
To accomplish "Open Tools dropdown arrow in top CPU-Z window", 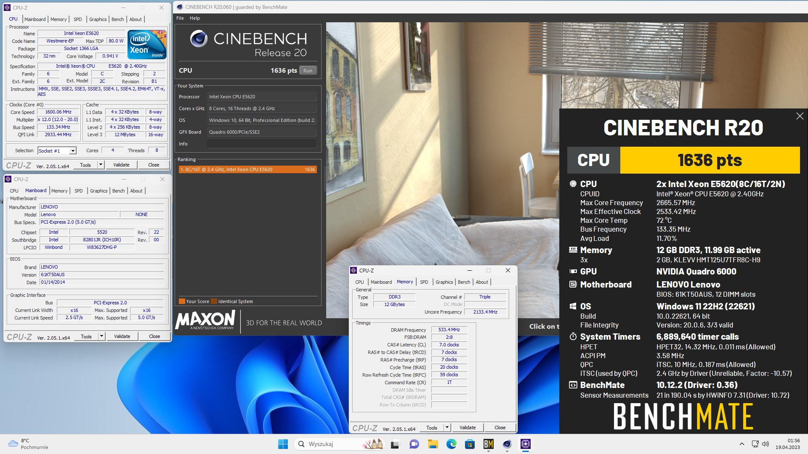I will 101,165.
